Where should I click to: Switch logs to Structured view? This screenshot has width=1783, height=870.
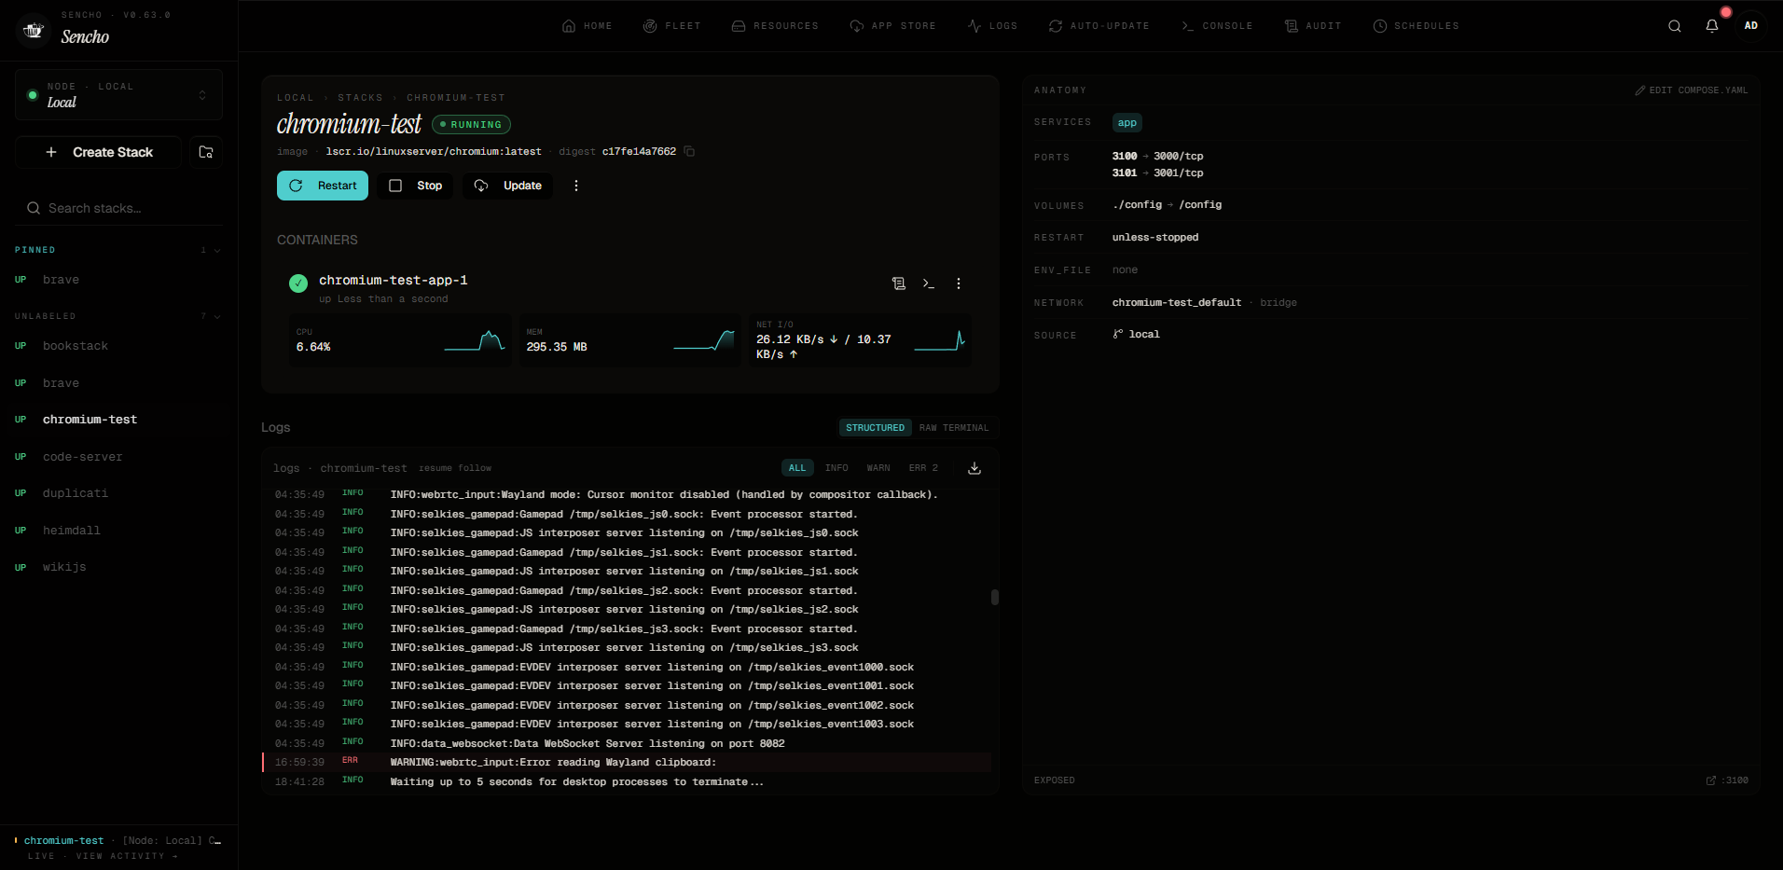[875, 428]
